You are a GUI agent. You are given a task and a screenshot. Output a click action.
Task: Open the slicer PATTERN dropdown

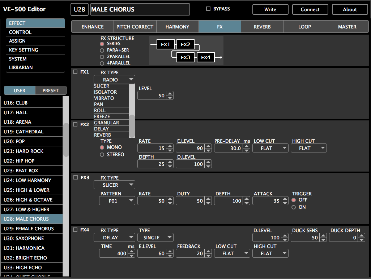click(x=117, y=201)
